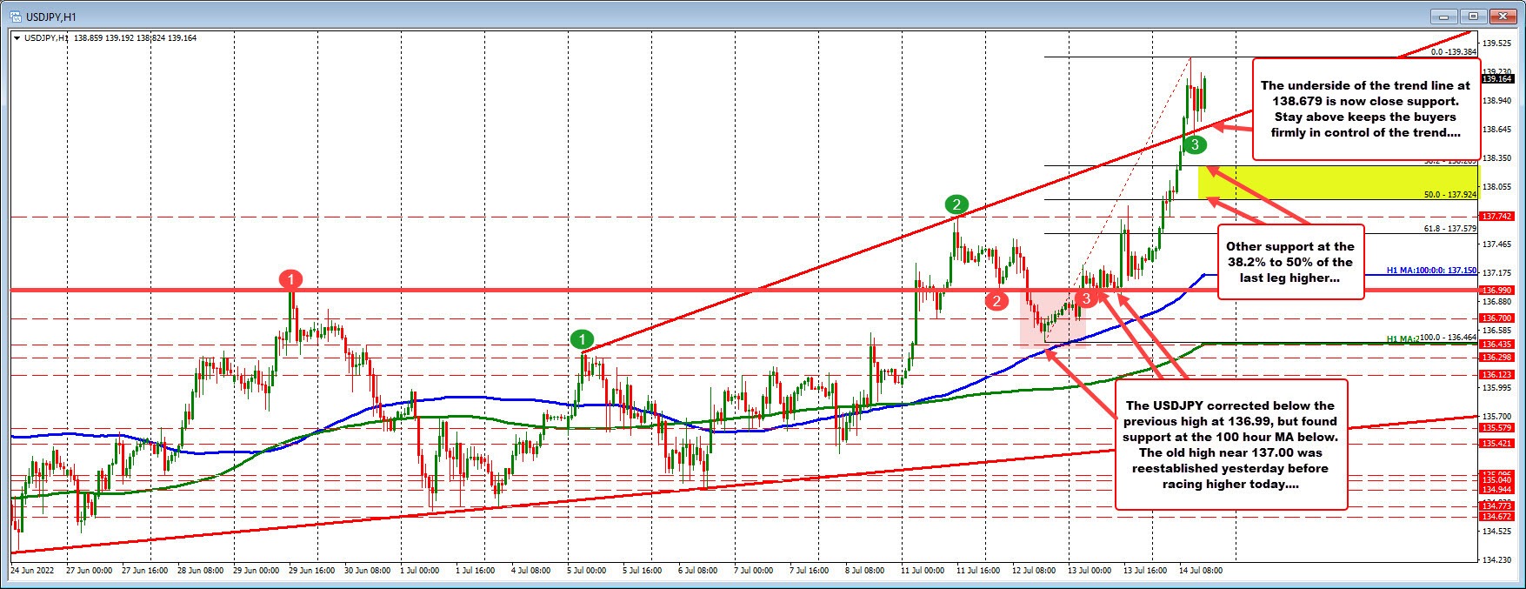The image size is (1526, 589).
Task: Click OHLC values 138.859 139.192 138.824 139.164
Action: (136, 38)
